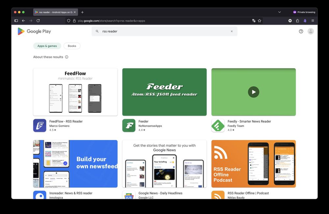329x214 pixels.
Task: Click the NoNonsenseApps developer name
Action: pos(150,126)
